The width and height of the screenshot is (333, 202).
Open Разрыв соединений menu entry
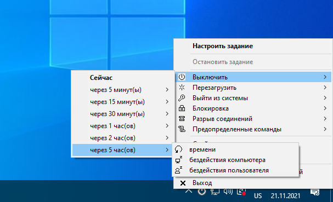pos(253,118)
